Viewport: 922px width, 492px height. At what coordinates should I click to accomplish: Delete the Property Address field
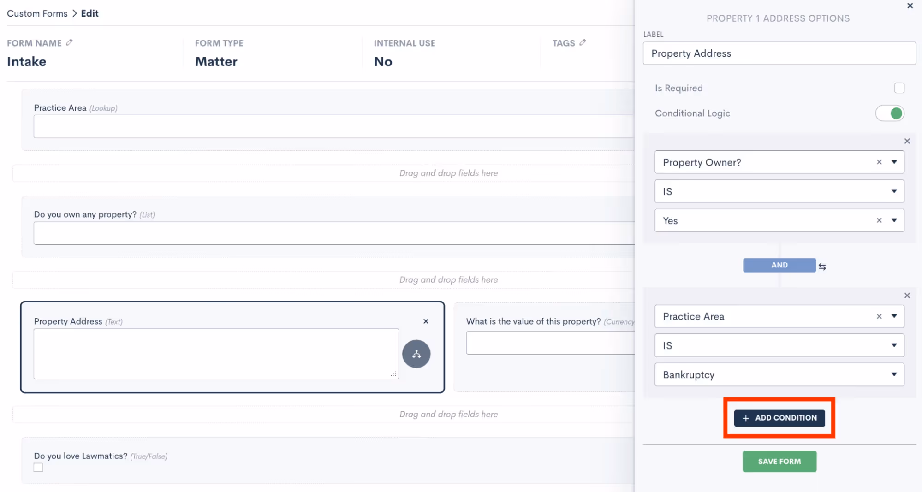(426, 321)
